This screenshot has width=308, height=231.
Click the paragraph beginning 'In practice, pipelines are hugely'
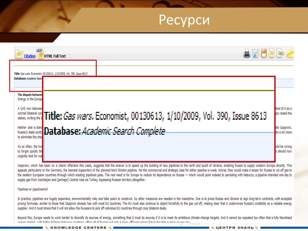click(155, 204)
